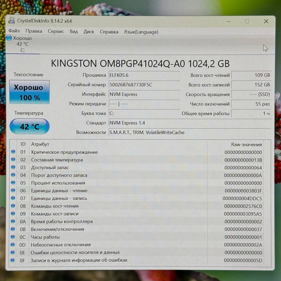The image size is (281, 281).
Task: Click the Прошивка field ELFK0S.6
Action: 144,75
